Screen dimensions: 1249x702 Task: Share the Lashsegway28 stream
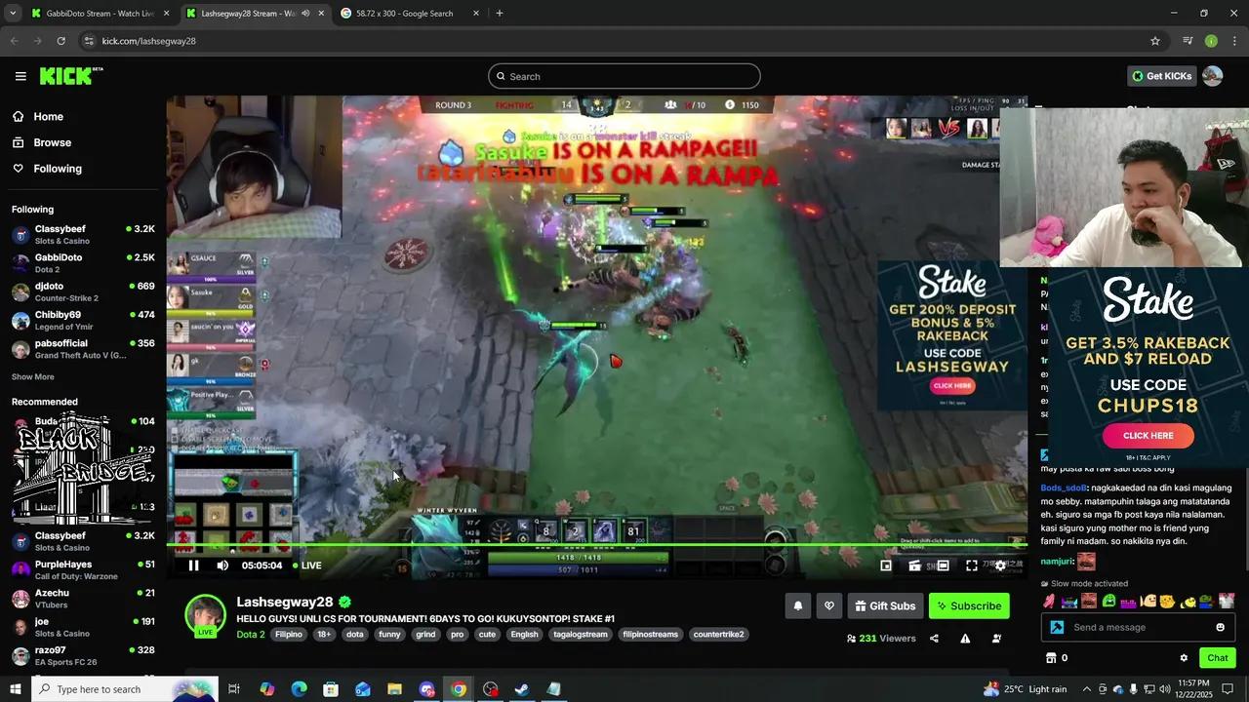click(x=934, y=638)
